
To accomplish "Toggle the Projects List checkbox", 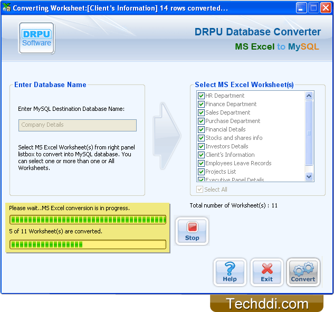I will pos(201,172).
